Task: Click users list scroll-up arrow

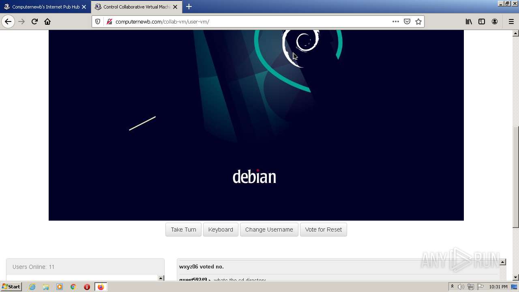Action: click(x=161, y=278)
